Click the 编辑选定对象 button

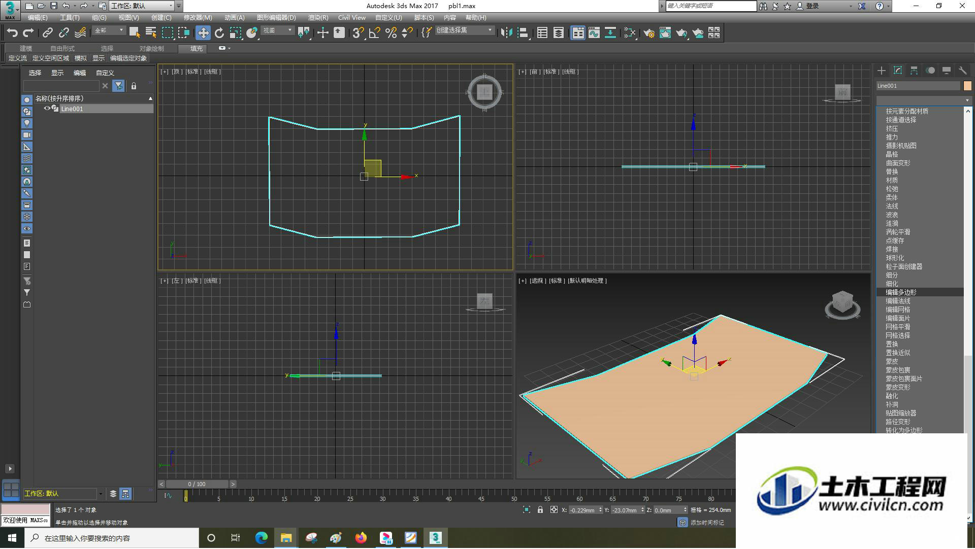click(x=128, y=58)
